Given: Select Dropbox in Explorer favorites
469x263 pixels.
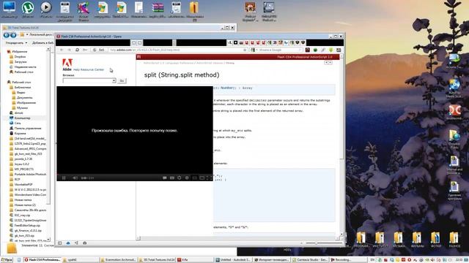Looking at the screenshot, I should pos(20,57).
